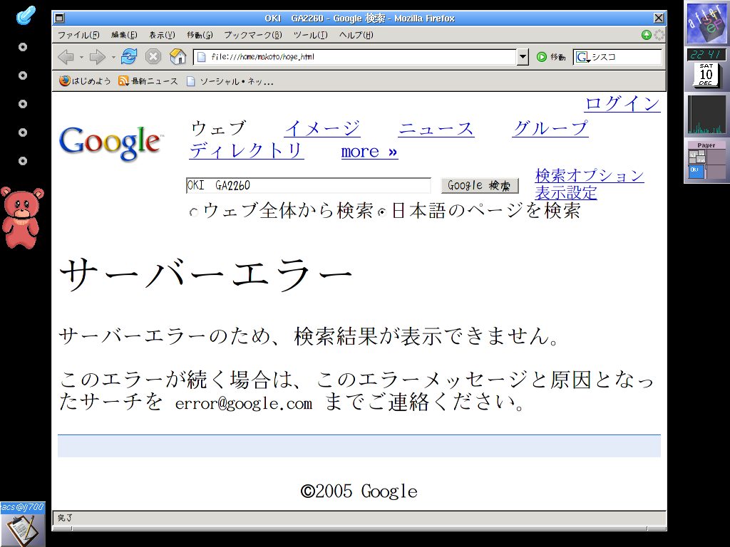Click the clipboard and pencil desktop icon
The height and width of the screenshot is (547, 730).
pos(23,530)
